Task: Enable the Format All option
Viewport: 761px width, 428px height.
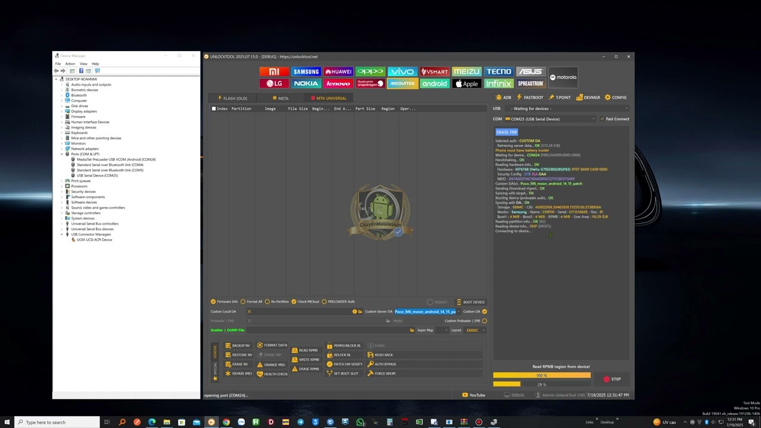Action: (251, 302)
